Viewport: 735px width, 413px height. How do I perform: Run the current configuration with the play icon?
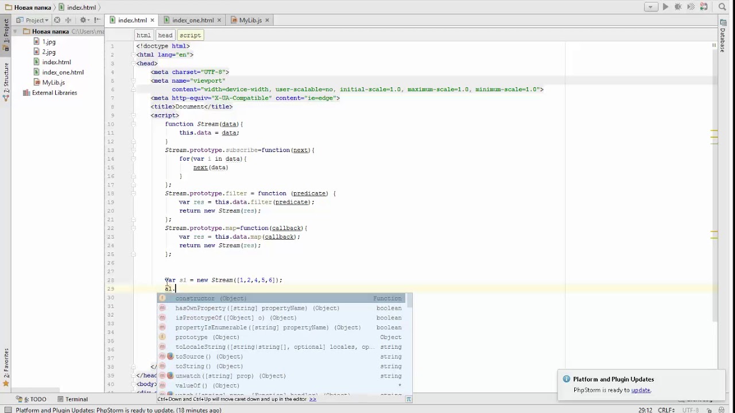(x=665, y=7)
